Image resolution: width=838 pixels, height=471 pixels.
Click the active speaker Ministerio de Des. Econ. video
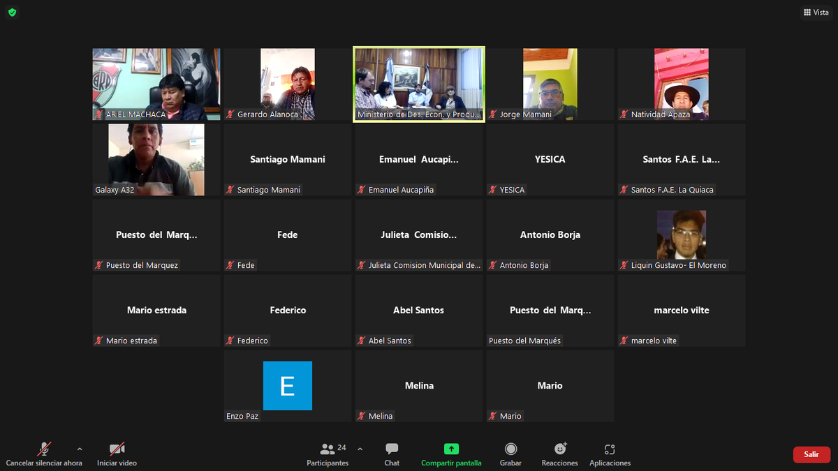[x=419, y=84]
